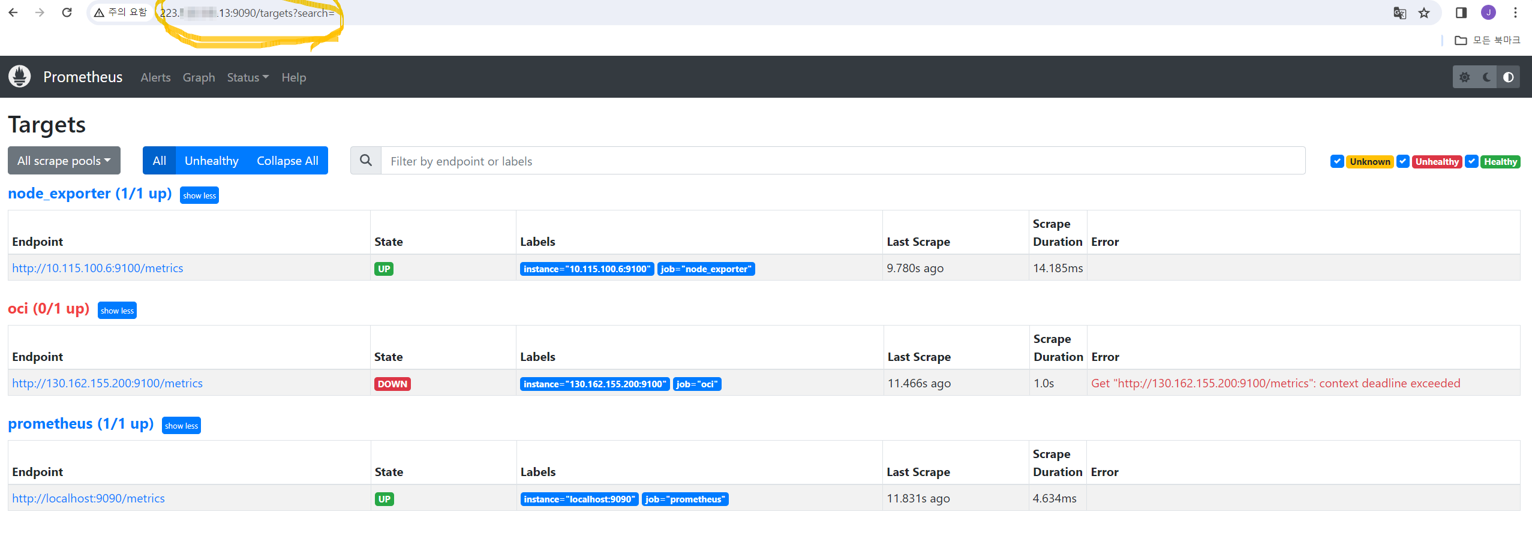The image size is (1532, 548).
Task: Select the Unhealthy filter button
Action: coord(211,161)
